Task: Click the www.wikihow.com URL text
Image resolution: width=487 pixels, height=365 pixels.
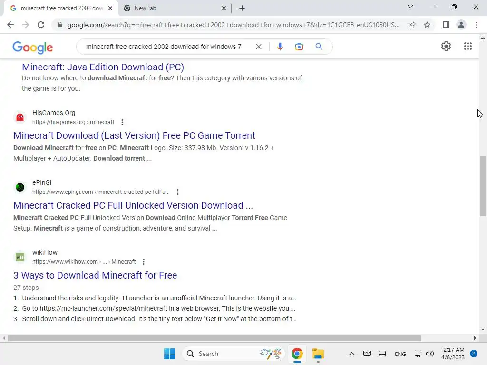Action: pyautogui.click(x=84, y=262)
